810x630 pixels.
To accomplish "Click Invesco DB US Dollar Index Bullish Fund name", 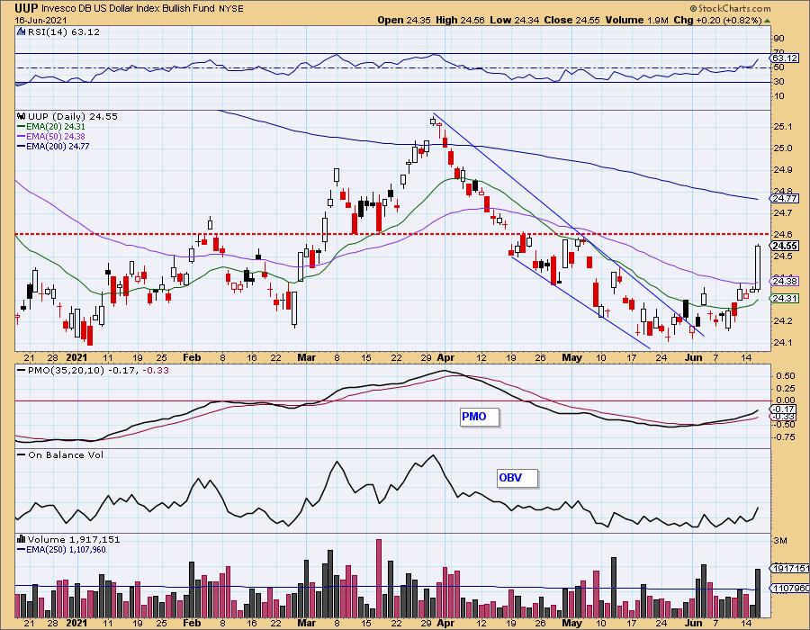I will (128, 8).
